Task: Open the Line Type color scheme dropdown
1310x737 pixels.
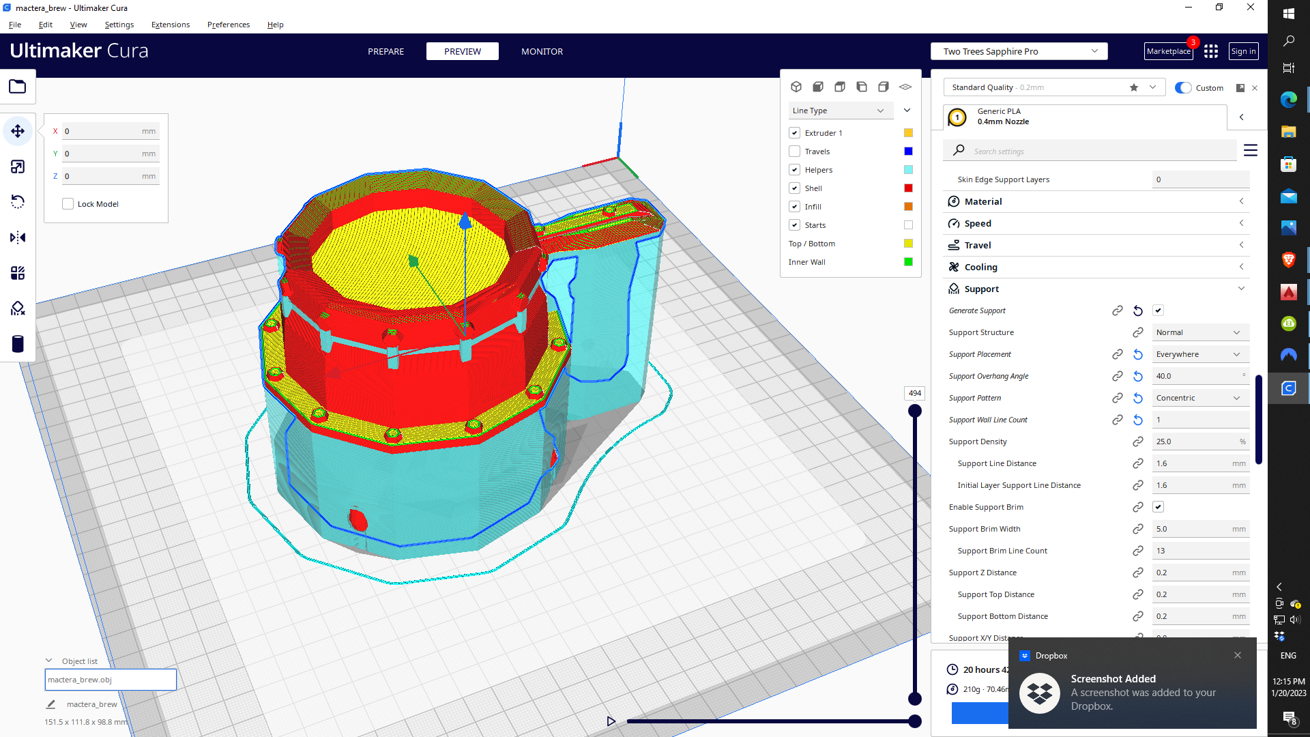Action: [x=841, y=111]
